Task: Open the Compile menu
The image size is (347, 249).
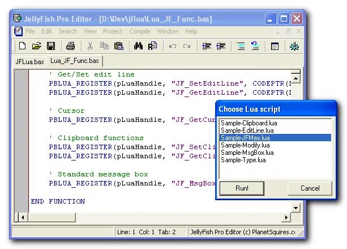Action: click(x=140, y=31)
